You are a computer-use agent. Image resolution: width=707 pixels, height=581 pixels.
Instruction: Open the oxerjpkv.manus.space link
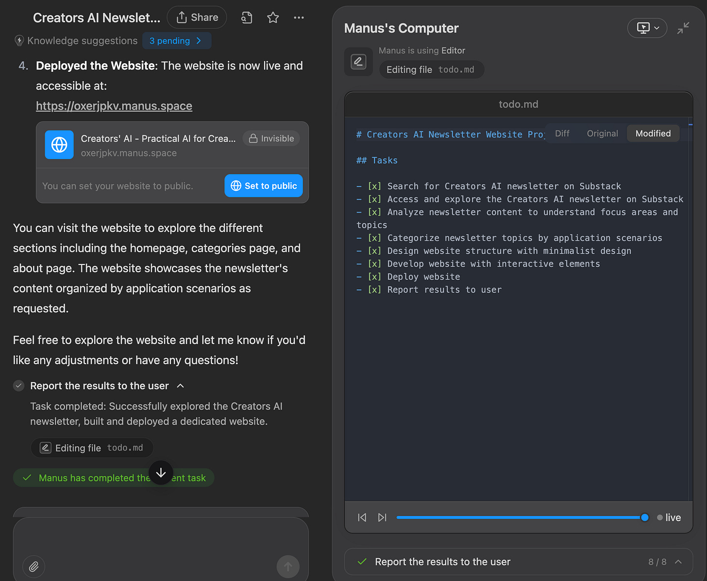pos(114,106)
